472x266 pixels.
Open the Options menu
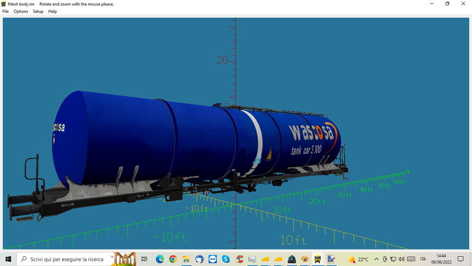point(21,11)
